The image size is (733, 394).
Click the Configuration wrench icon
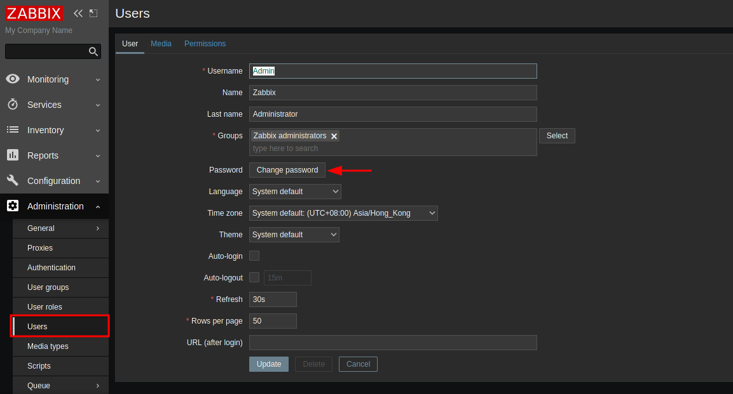[x=13, y=180]
